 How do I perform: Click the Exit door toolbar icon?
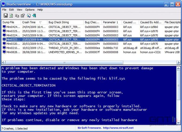point(34,16)
